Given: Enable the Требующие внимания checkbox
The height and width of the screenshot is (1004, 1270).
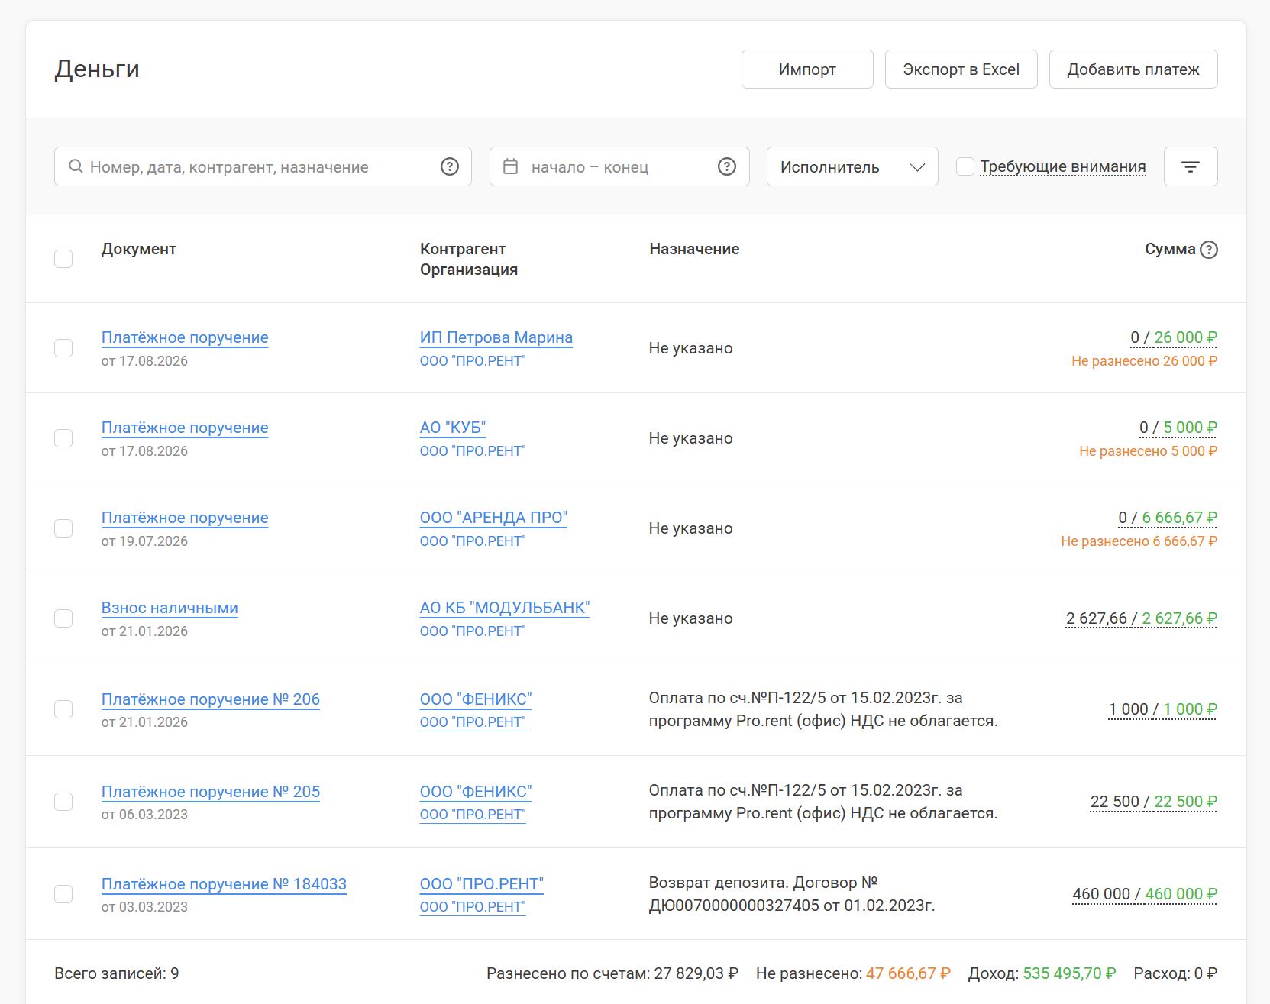Looking at the screenshot, I should (x=965, y=166).
